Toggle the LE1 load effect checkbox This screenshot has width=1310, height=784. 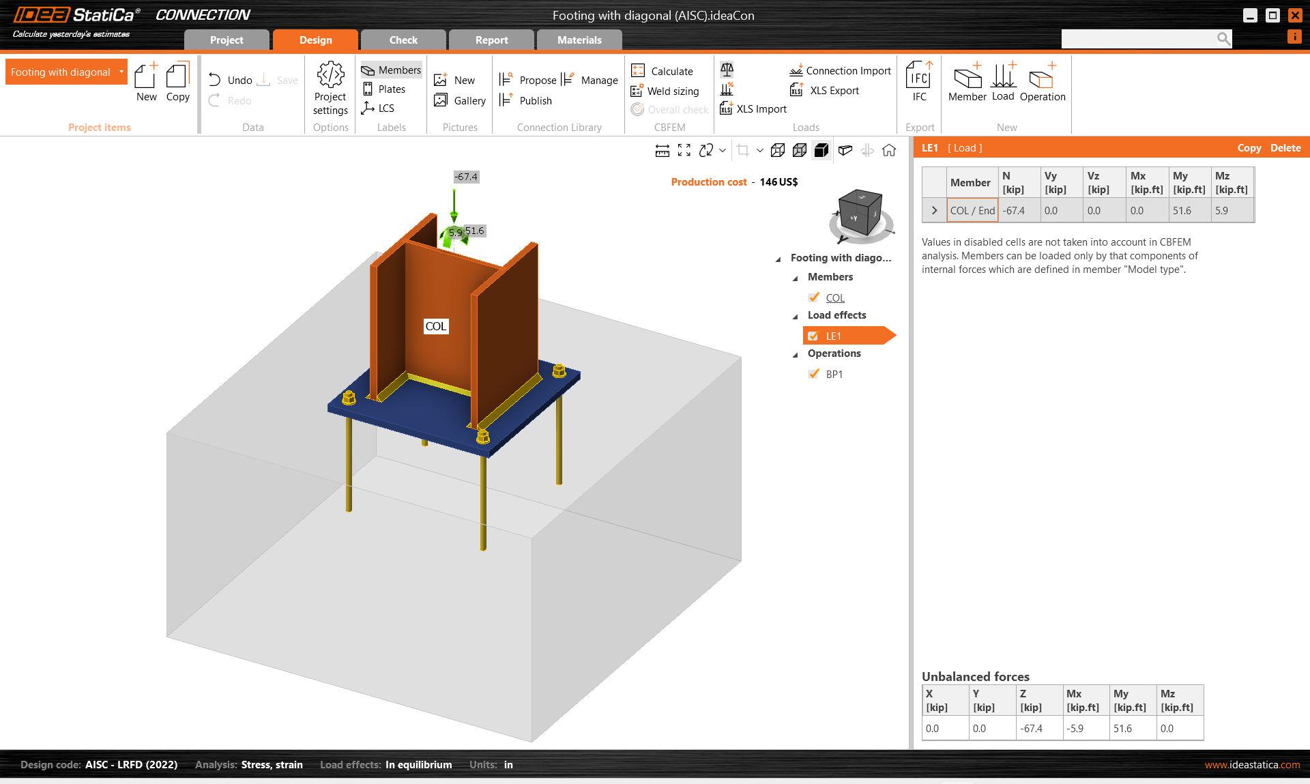[x=813, y=336]
